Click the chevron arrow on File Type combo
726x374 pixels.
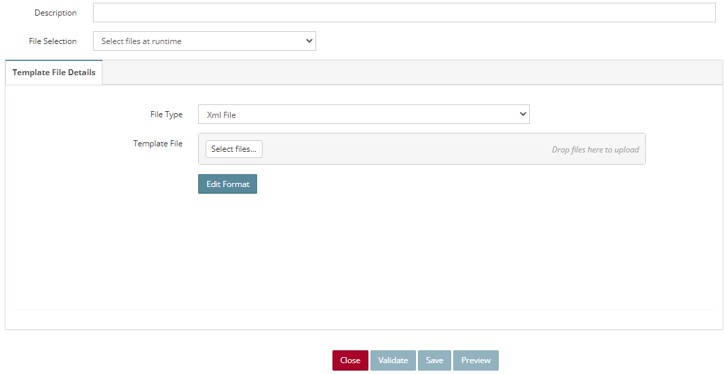tap(522, 114)
